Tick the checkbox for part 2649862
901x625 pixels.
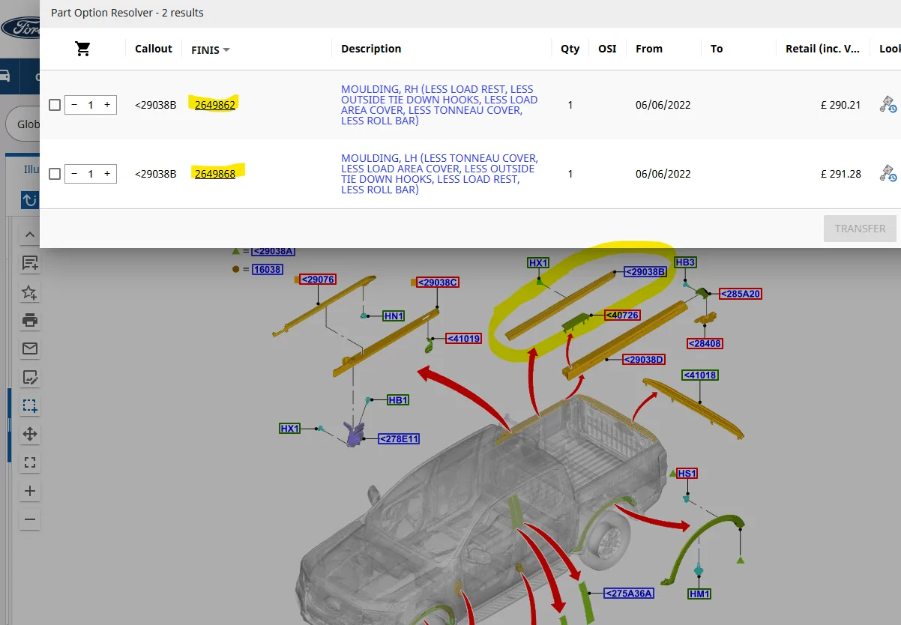pos(54,105)
